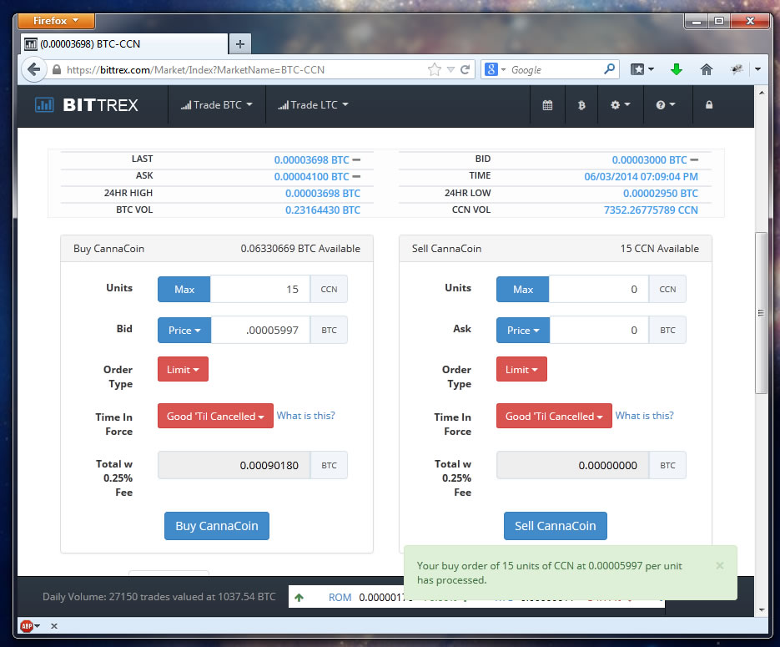This screenshot has width=780, height=647.
Task: Click the buy Total with fee field
Action: (234, 465)
